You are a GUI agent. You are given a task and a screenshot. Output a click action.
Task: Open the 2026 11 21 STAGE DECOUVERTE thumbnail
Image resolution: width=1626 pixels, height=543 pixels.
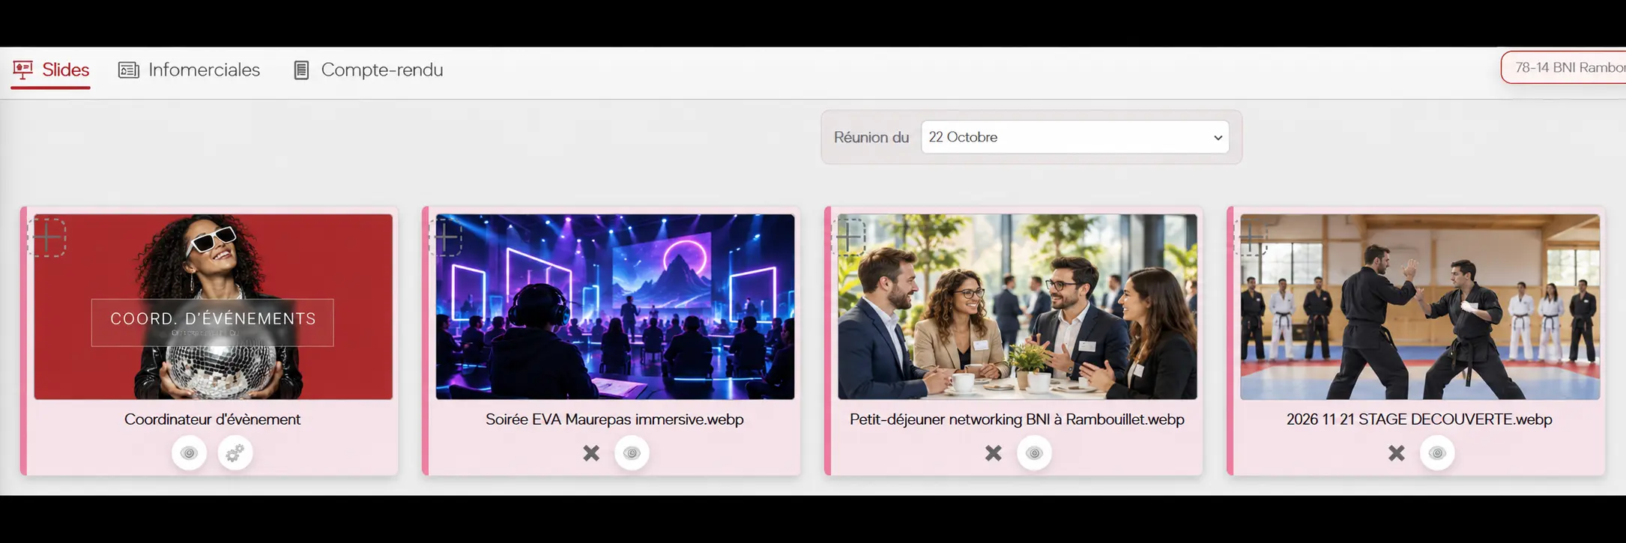pos(1420,307)
